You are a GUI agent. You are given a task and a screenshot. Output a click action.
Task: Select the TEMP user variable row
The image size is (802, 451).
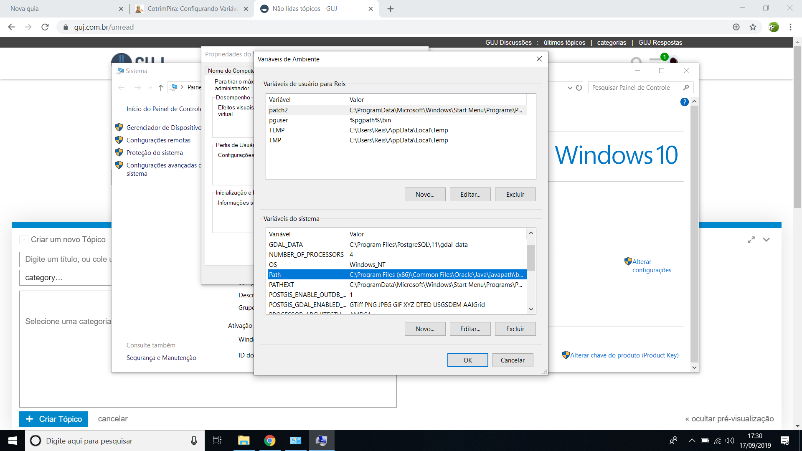tap(397, 130)
